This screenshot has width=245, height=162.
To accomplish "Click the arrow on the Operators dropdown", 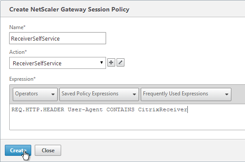I will pos(53,94).
